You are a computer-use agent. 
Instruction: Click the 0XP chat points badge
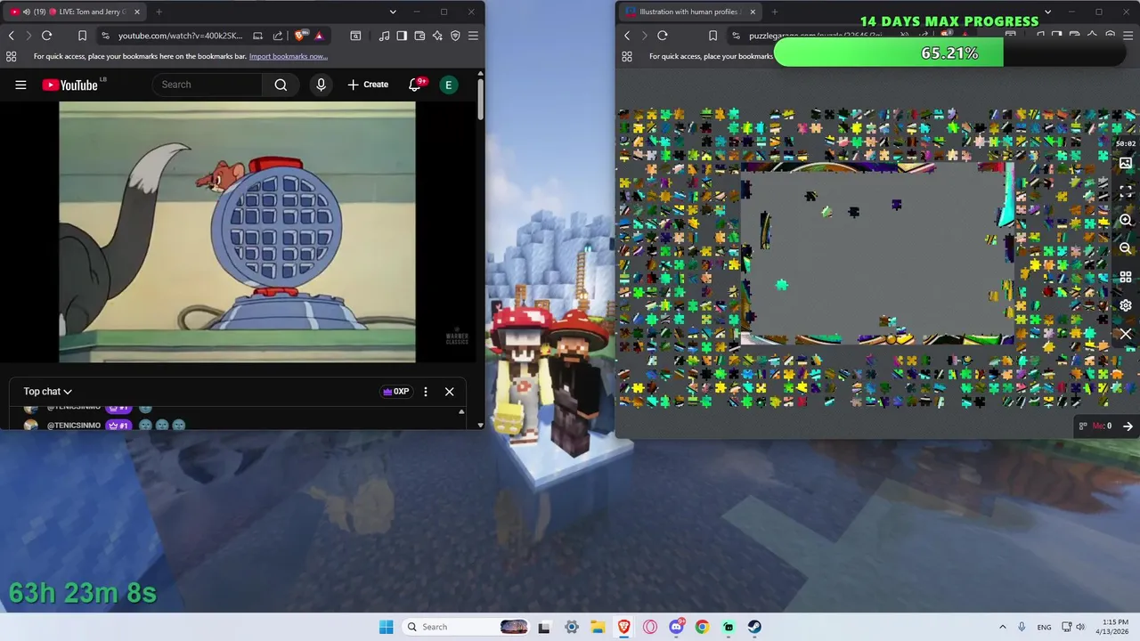pos(395,392)
